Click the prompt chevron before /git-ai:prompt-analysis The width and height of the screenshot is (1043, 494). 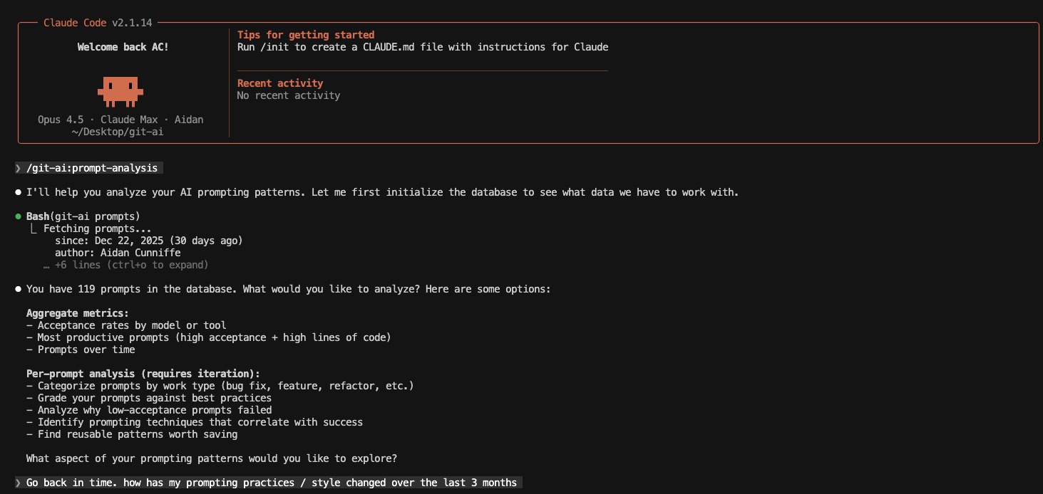pos(19,168)
